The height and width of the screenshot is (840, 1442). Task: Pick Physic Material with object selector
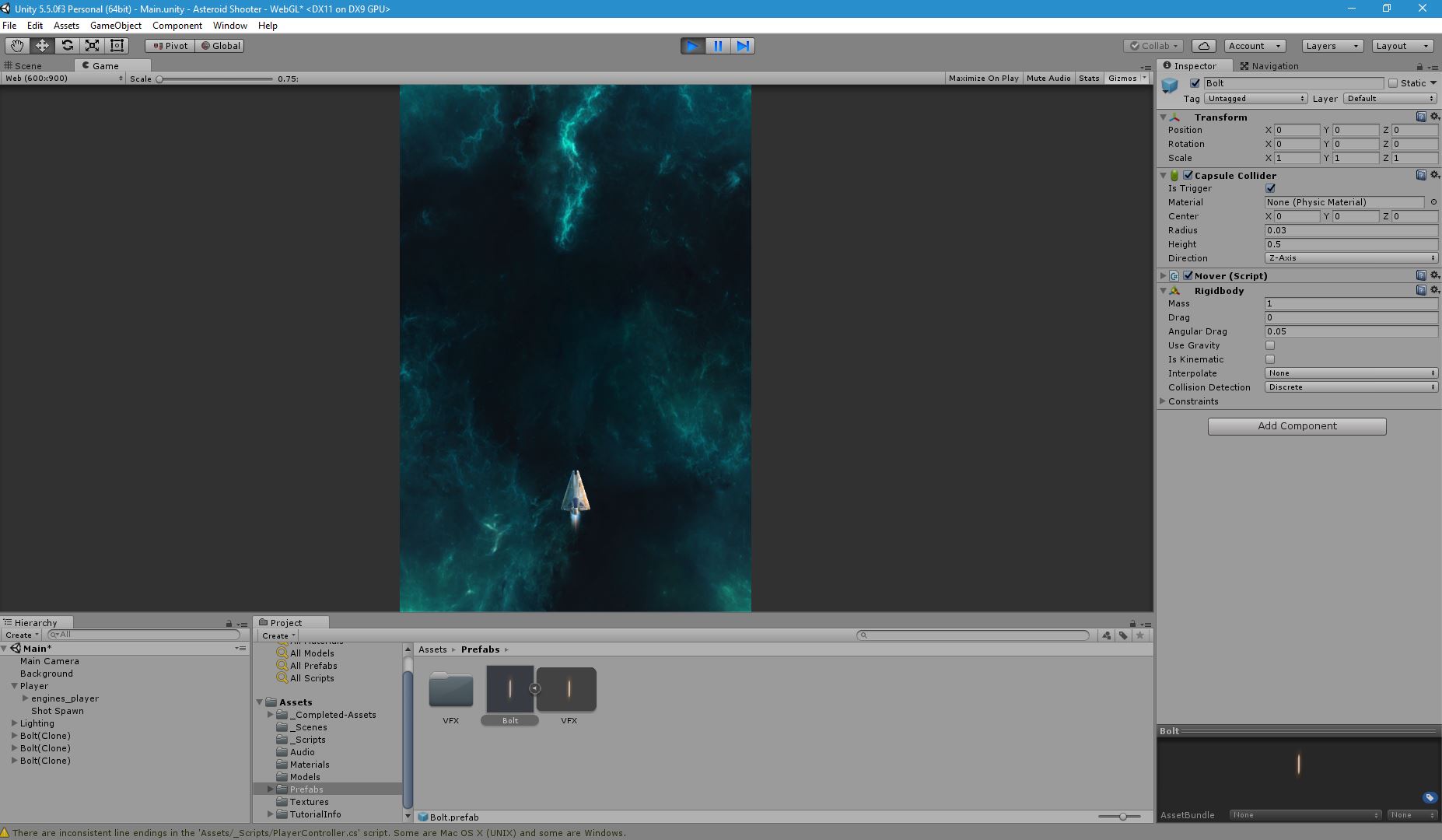coord(1433,202)
